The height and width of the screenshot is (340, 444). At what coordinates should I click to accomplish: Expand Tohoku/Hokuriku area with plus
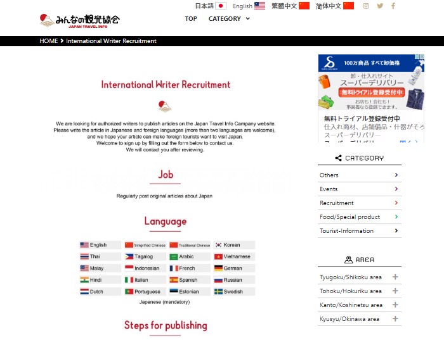pyautogui.click(x=395, y=291)
